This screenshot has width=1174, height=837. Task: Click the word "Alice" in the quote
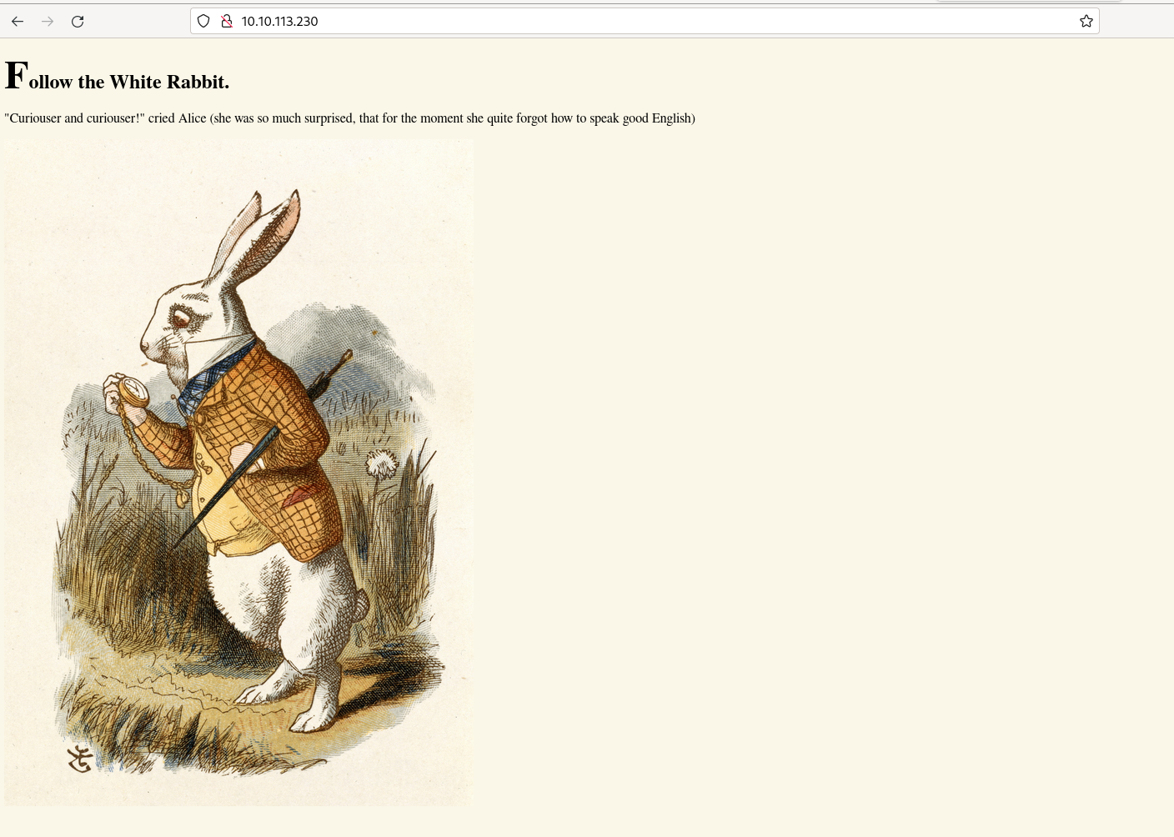pyautogui.click(x=192, y=118)
